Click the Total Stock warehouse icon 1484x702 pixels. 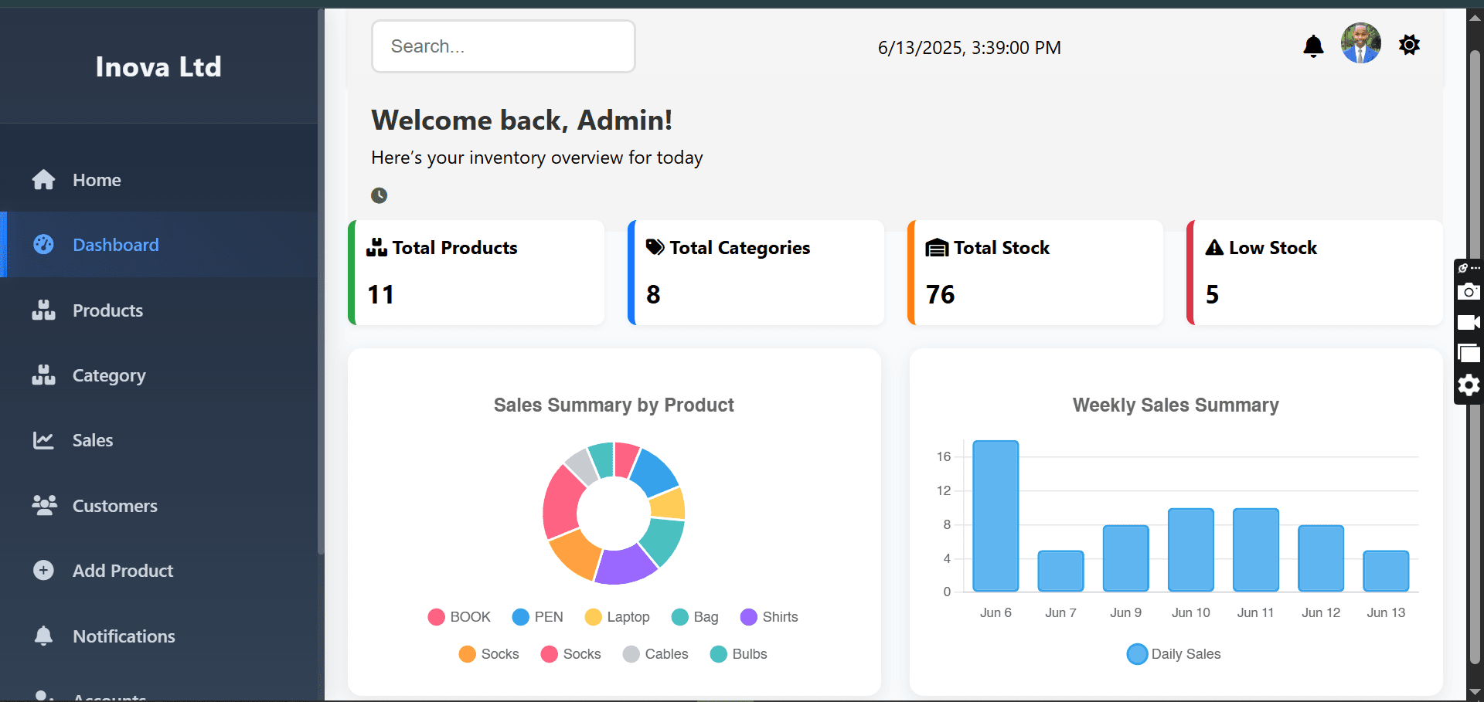click(937, 248)
